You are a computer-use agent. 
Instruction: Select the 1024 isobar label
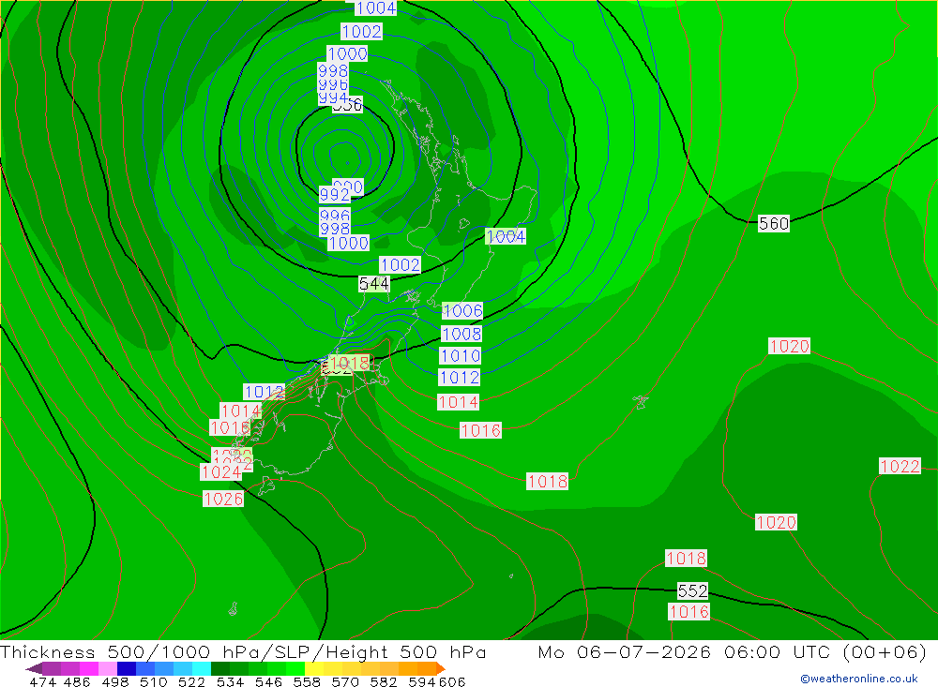point(220,471)
